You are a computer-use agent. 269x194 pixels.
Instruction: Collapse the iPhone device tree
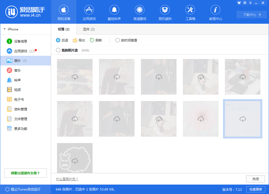coord(5,29)
